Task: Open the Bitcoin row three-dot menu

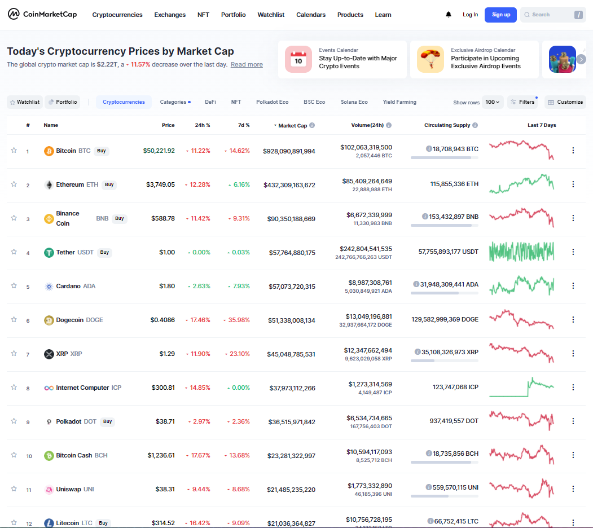Action: click(x=573, y=151)
